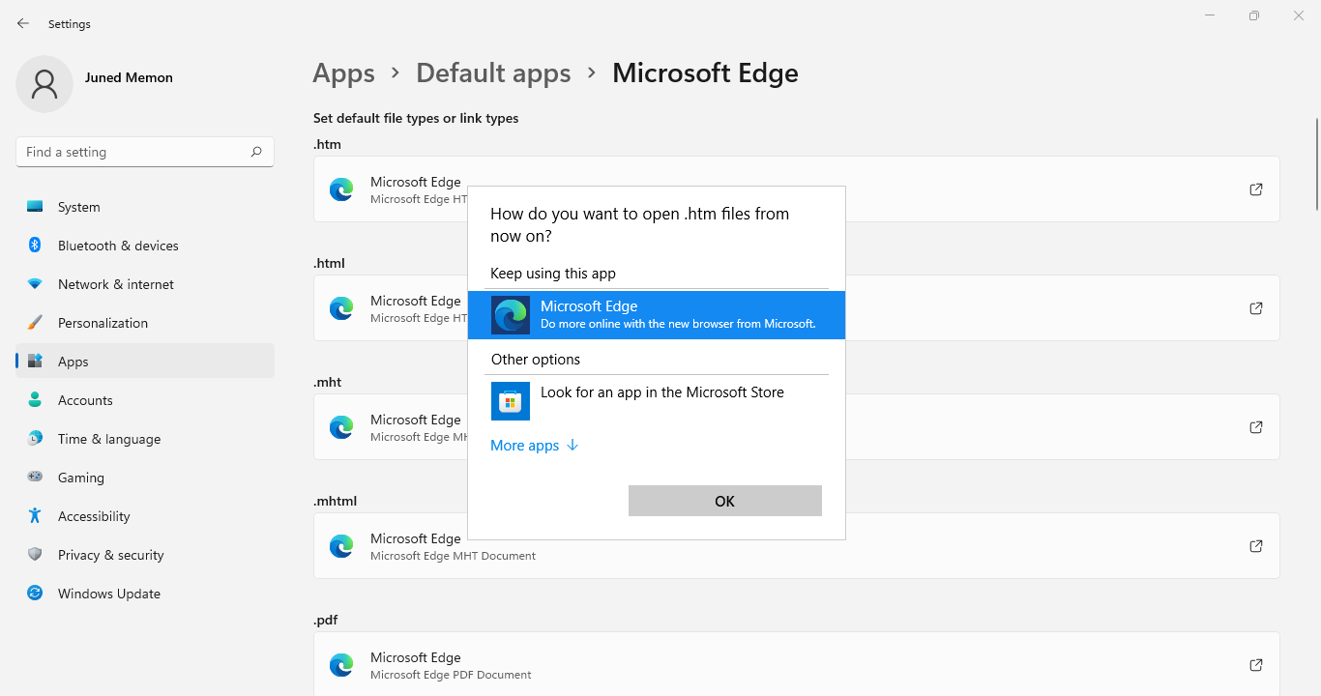Click the page vertical scrollbar

click(1316, 164)
